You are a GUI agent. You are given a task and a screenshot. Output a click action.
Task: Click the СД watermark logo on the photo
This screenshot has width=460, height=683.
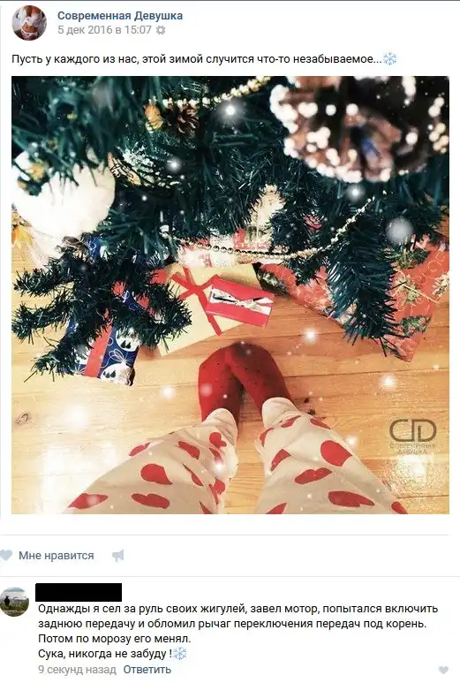coord(412,436)
